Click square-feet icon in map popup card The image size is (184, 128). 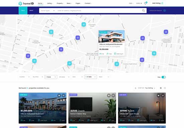pyautogui.click(x=115, y=54)
